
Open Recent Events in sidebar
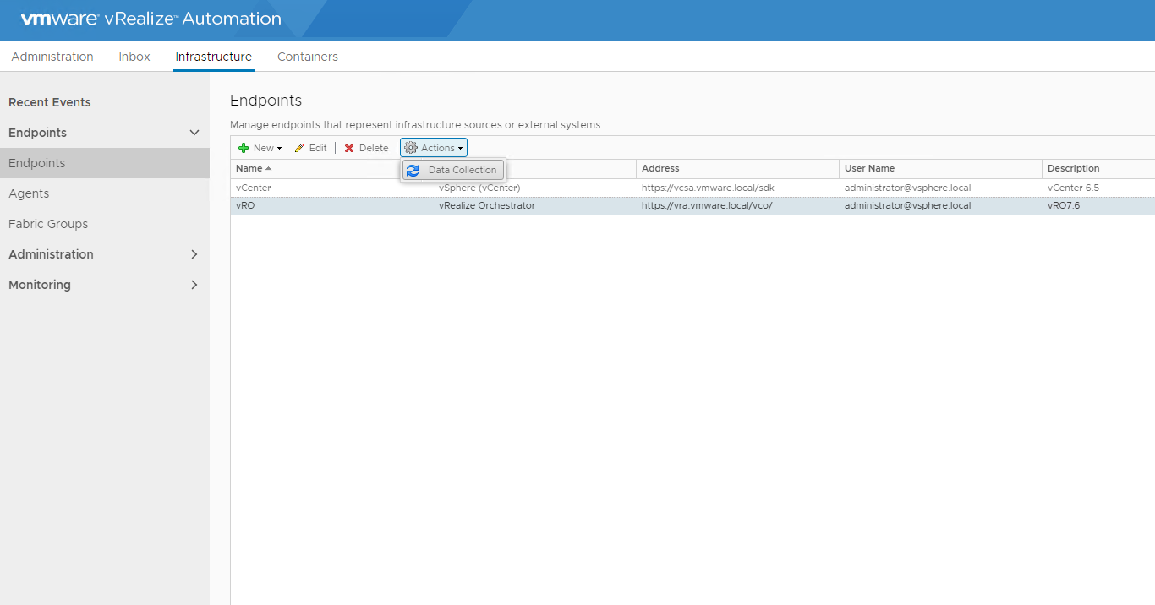tap(50, 102)
